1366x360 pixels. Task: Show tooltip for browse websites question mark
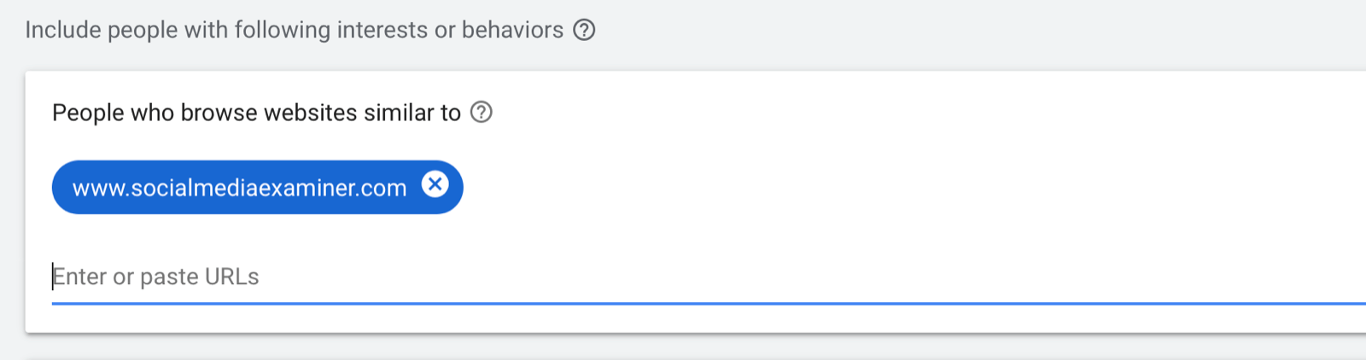[x=482, y=112]
